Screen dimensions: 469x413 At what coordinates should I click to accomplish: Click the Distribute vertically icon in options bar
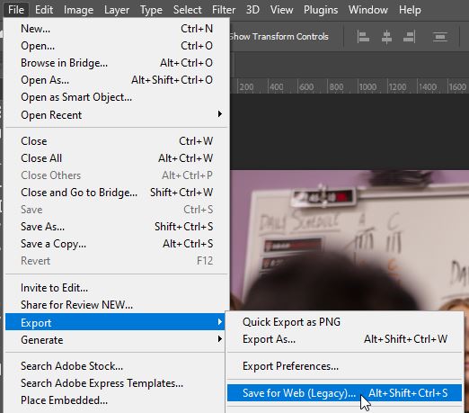pyautogui.click(x=440, y=37)
